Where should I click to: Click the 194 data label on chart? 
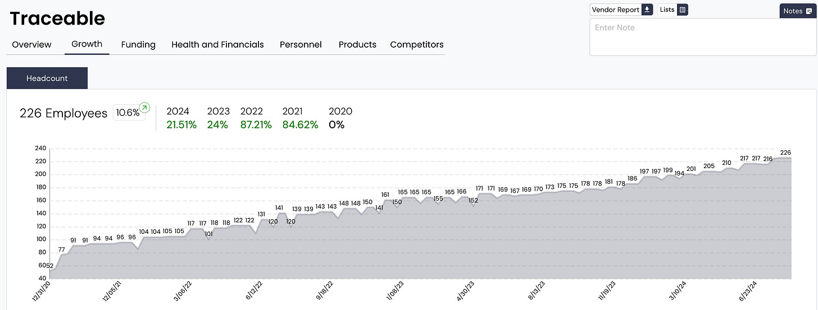click(680, 173)
